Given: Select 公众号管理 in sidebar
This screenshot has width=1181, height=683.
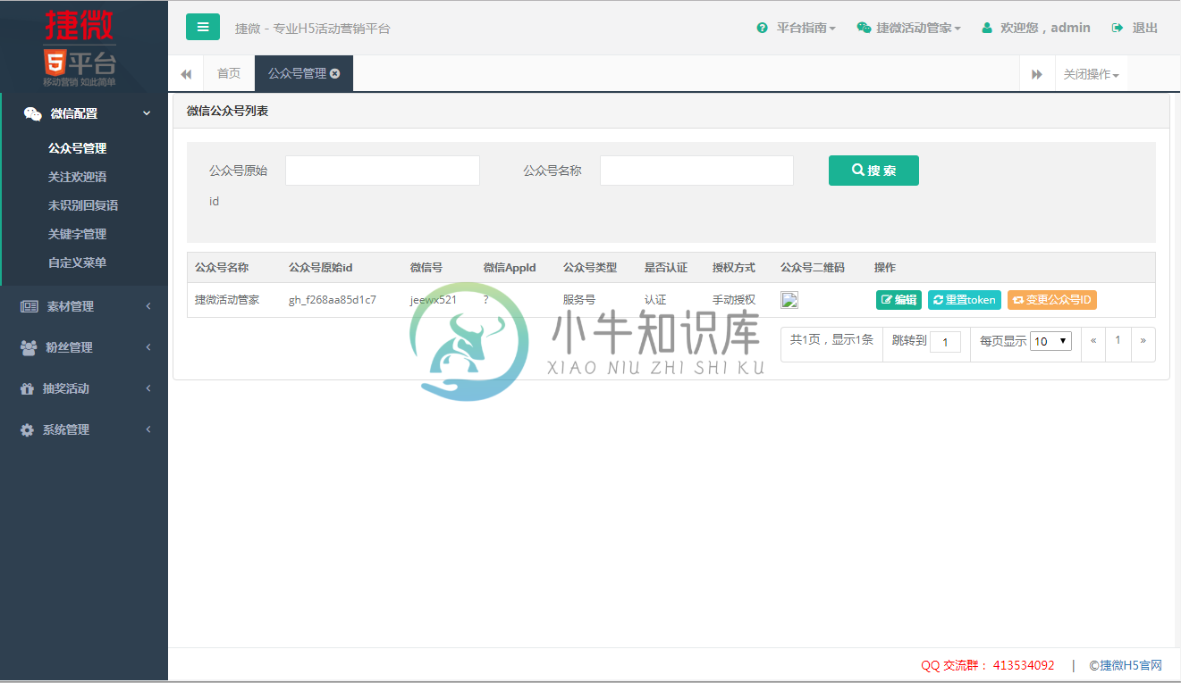Looking at the screenshot, I should pos(78,148).
